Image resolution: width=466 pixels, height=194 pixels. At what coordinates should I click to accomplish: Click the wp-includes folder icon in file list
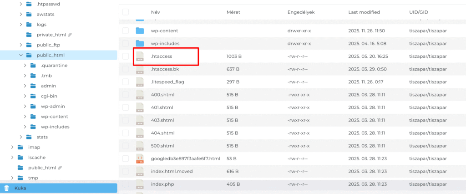pos(140,43)
